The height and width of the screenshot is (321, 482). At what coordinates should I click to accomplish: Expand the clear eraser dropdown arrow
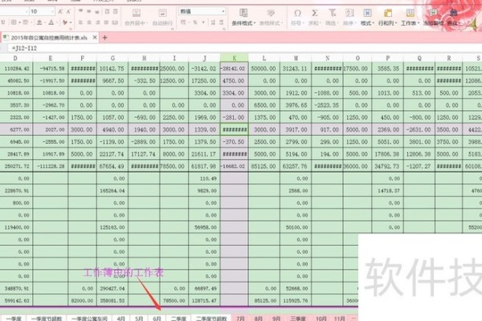click(71, 22)
